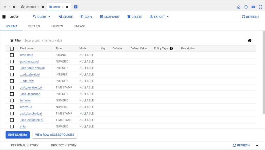Click the home tab icon
Screen dimensions: 265x150
tap(5, 7)
